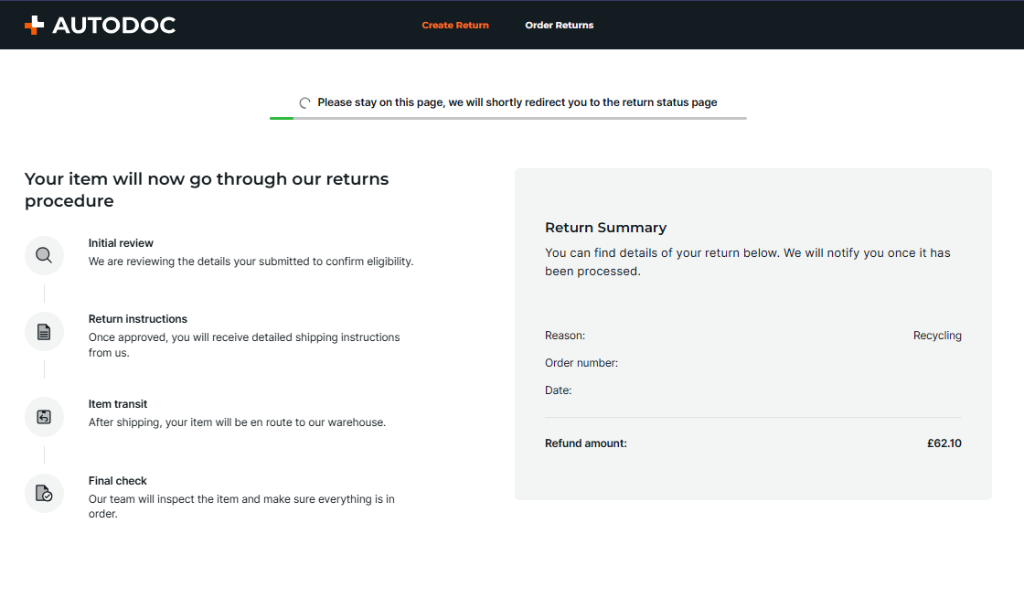Viewport: 1024px width, 598px height.
Task: Select the Return instructions step title
Action: tap(138, 319)
